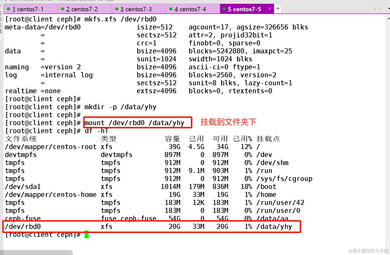
Task: Select the 'extsz=4096' value
Action: (156, 91)
